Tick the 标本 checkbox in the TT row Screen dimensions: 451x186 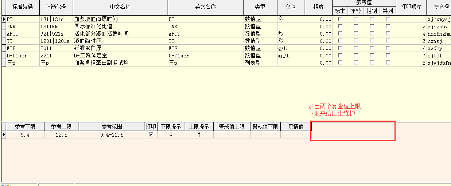tap(340, 41)
